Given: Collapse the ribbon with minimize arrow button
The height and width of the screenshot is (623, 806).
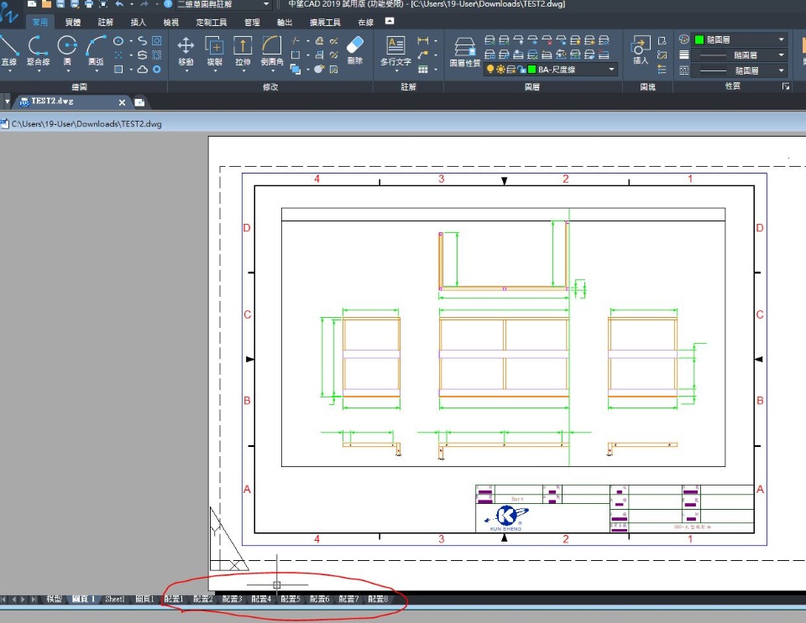Looking at the screenshot, I should coord(390,21).
